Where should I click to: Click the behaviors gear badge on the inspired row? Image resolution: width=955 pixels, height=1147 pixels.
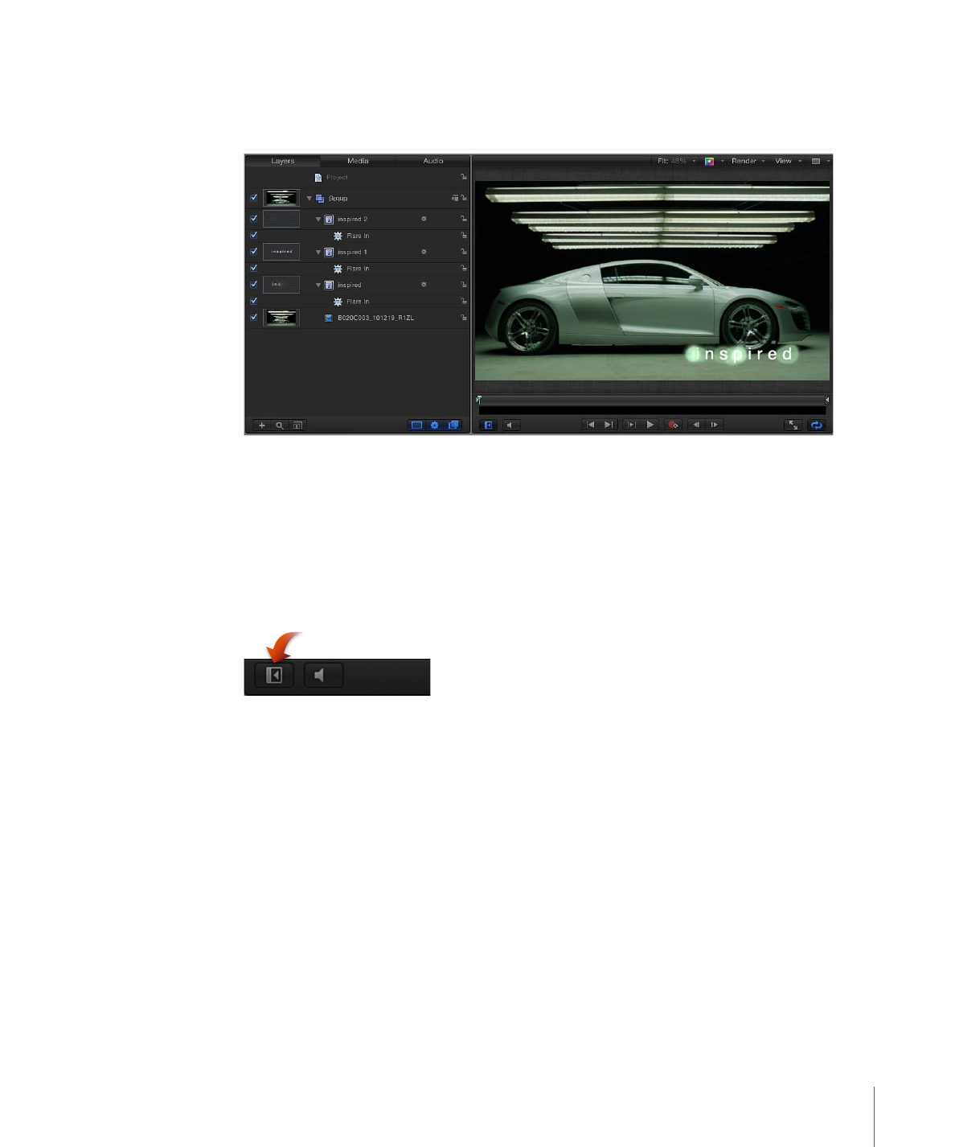424,285
